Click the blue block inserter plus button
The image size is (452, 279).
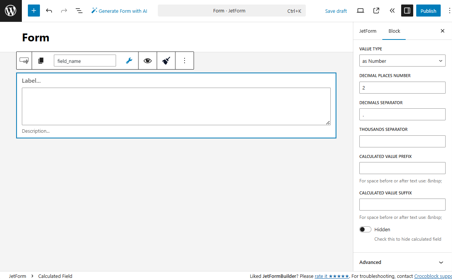coord(34,11)
